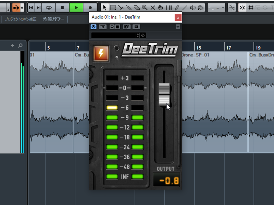The image size is (274, 205).
Task: Jump to next marker in transport
Action: pos(38,8)
